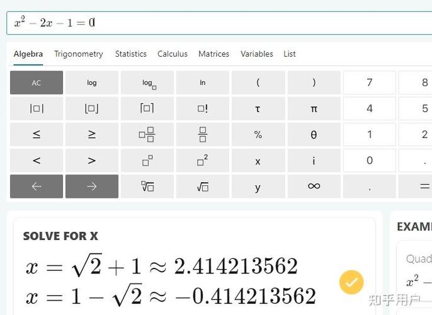Click the SOLVE FOR X heading
This screenshot has width=432, height=315.
[60, 236]
